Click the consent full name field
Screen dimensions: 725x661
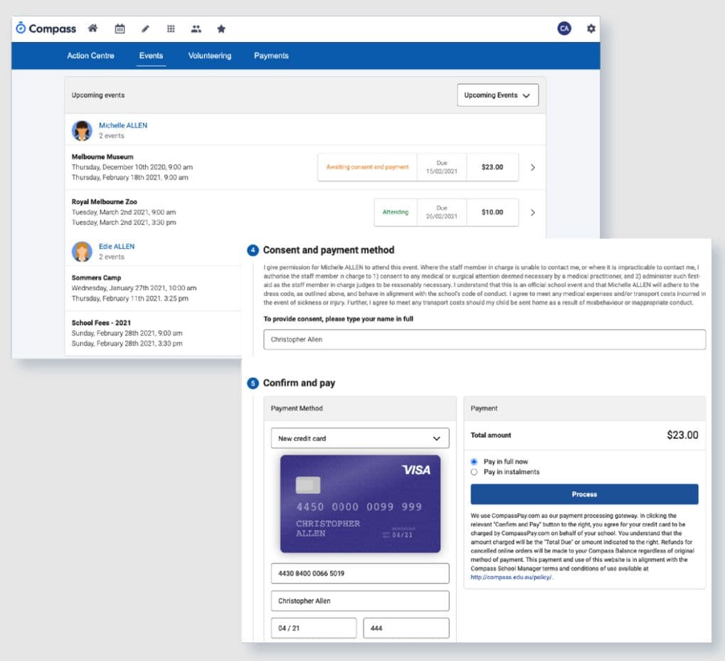[484, 339]
